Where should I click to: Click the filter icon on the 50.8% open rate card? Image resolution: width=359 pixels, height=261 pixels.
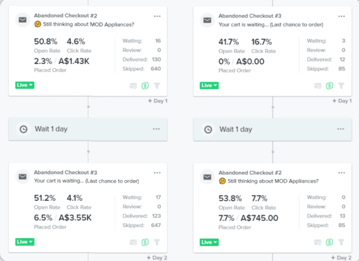tap(157, 86)
